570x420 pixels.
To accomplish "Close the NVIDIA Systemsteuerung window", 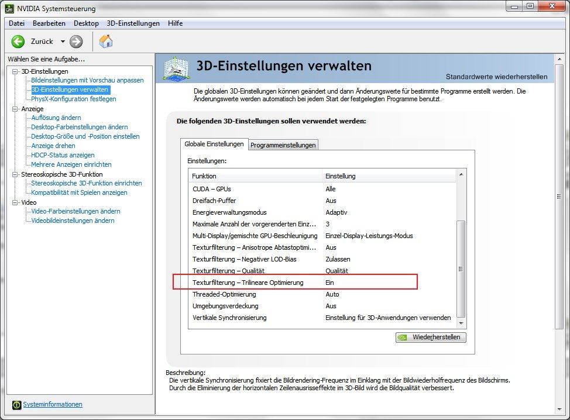I will click(552, 6).
